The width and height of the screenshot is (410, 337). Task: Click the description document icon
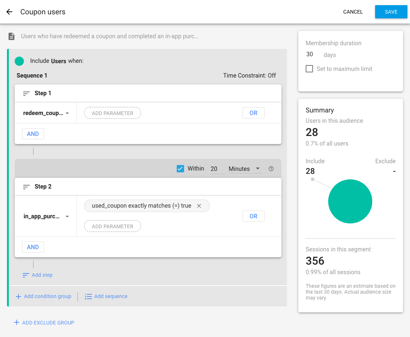point(12,36)
